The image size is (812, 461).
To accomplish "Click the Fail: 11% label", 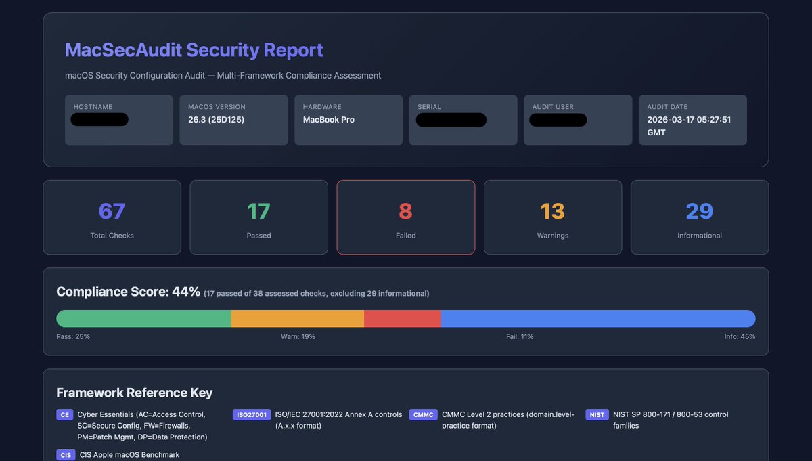I will [x=520, y=336].
